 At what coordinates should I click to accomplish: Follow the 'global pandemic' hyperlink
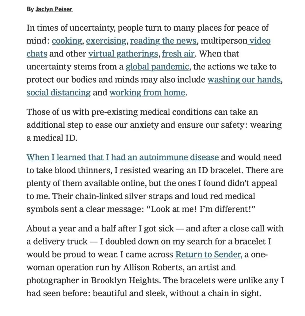157,67
